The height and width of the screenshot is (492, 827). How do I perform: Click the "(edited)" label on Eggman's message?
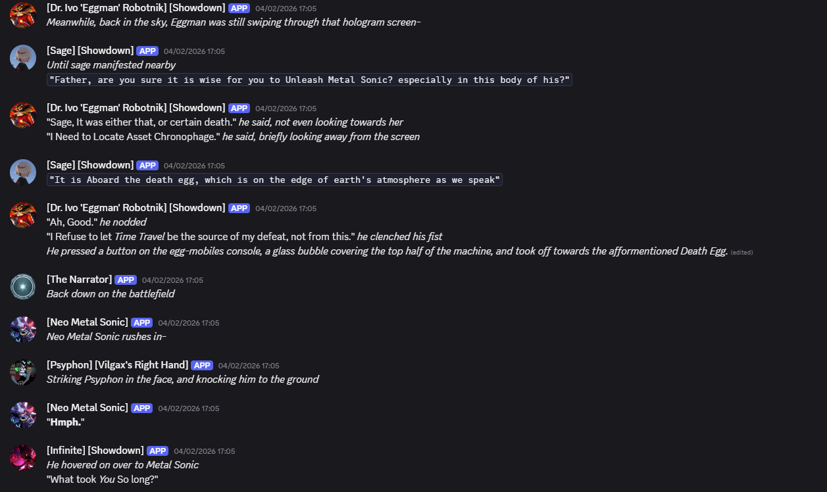point(741,253)
